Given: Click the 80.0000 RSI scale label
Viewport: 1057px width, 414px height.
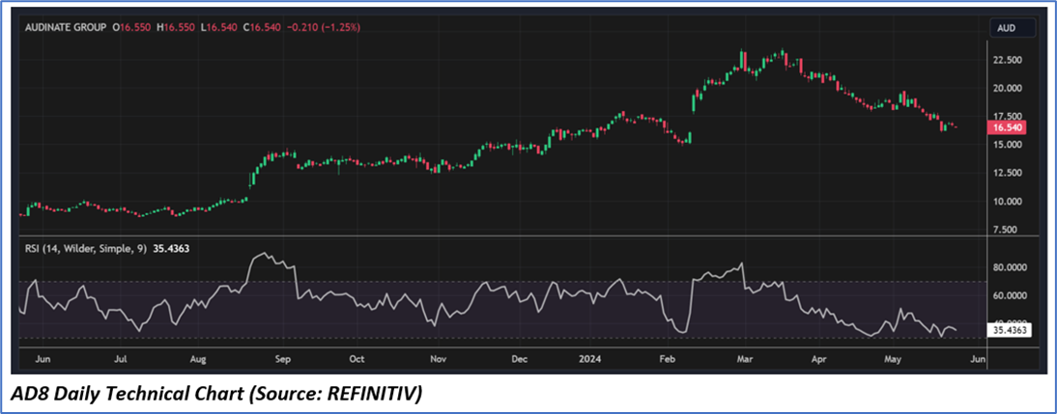Looking at the screenshot, I should click(1011, 267).
